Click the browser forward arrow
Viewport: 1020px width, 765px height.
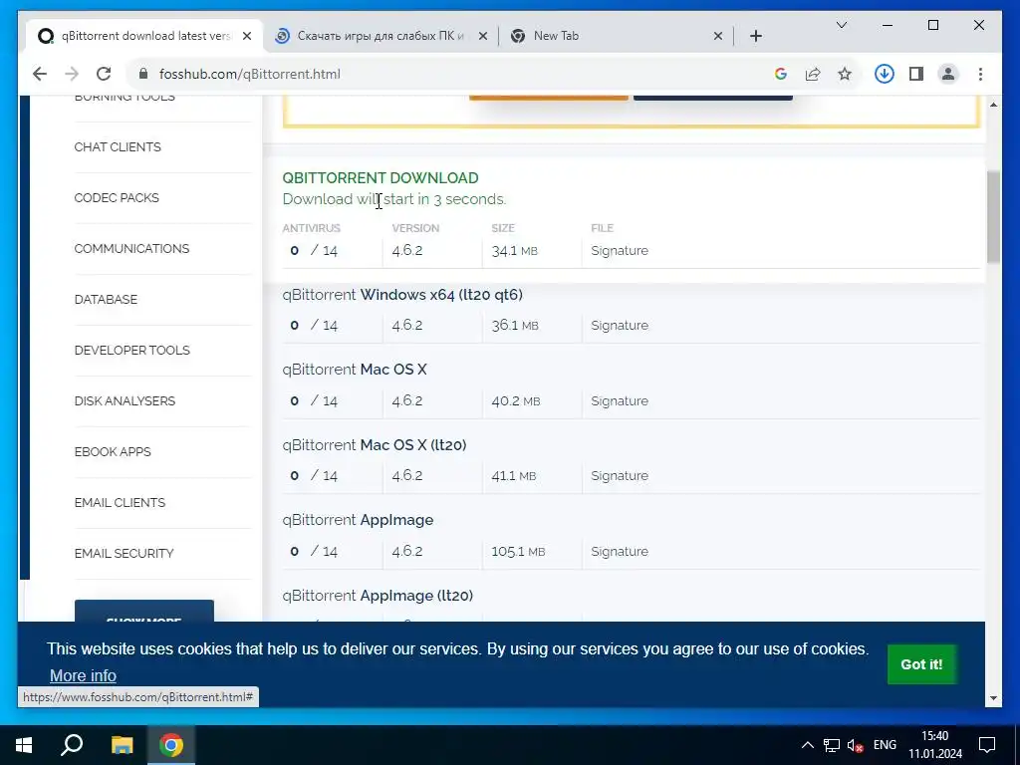(x=72, y=74)
